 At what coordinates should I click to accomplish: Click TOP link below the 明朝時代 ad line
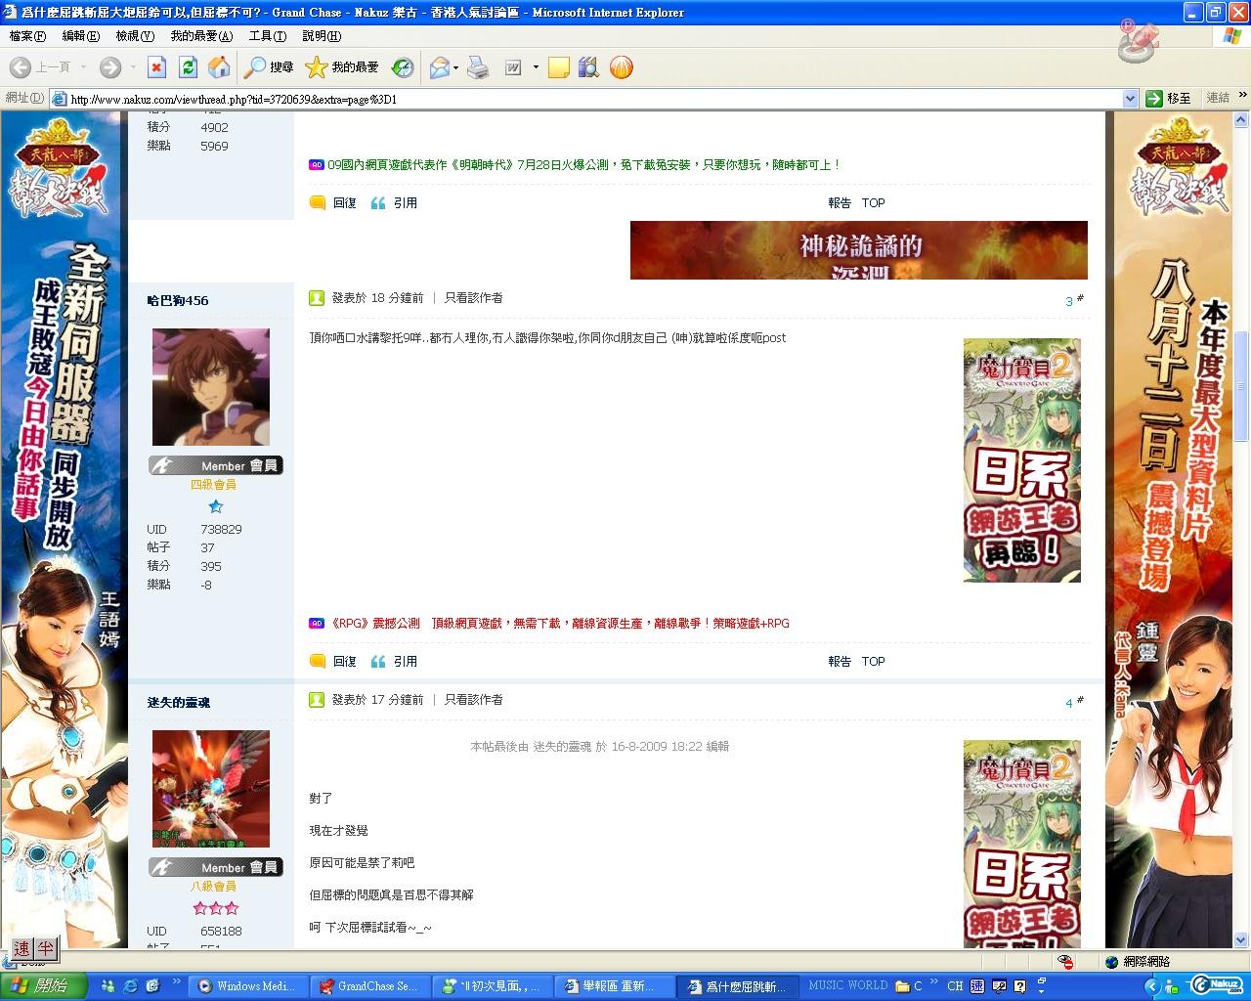tap(874, 203)
